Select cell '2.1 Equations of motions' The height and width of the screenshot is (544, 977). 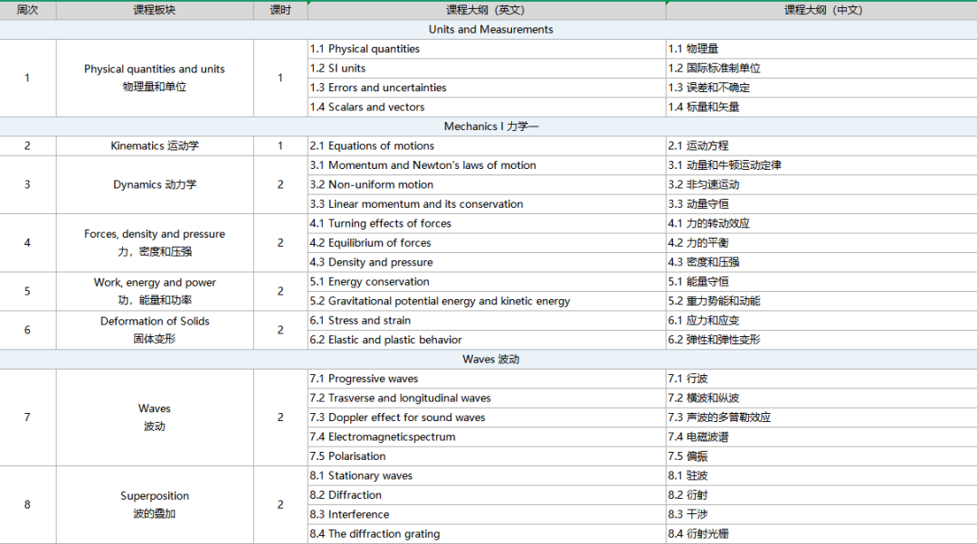(487, 145)
